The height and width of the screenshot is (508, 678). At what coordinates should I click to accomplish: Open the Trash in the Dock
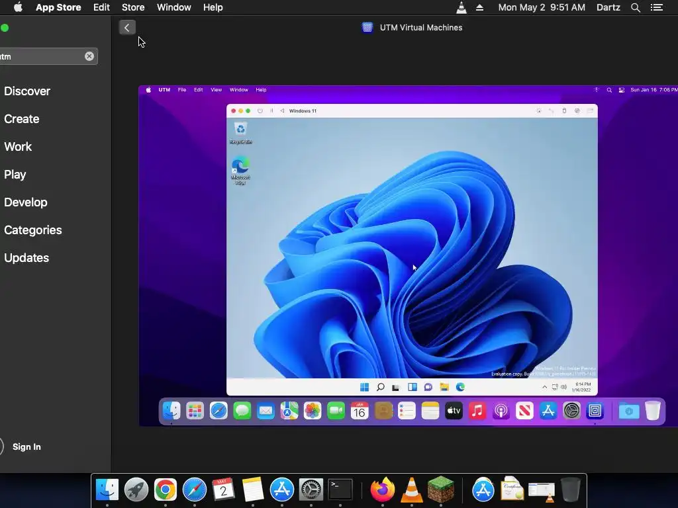(570, 490)
